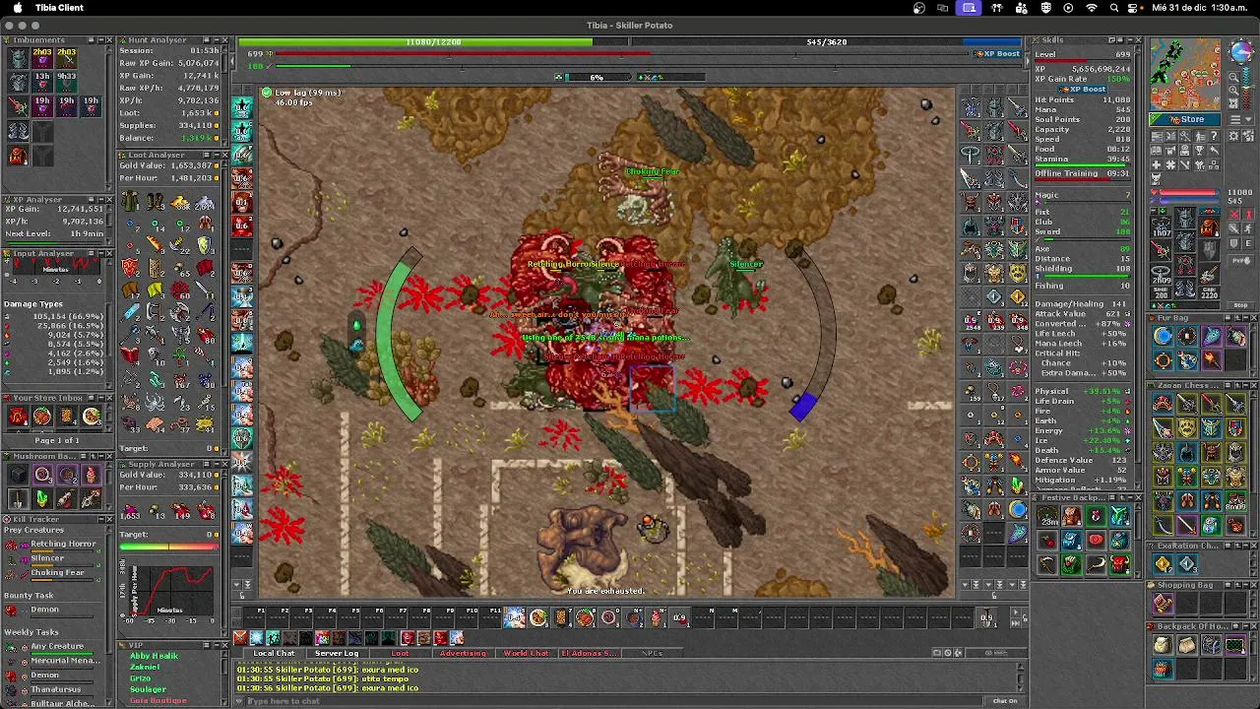Click the Stop button under equipment
This screenshot has width=1260, height=709.
(1240, 304)
